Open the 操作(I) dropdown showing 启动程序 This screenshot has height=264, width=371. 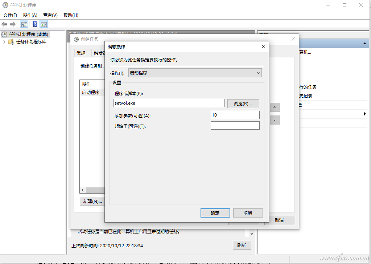(x=195, y=73)
